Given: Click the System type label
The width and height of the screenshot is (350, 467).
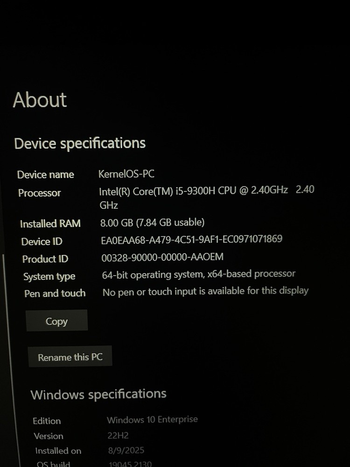Looking at the screenshot, I should (x=49, y=276).
